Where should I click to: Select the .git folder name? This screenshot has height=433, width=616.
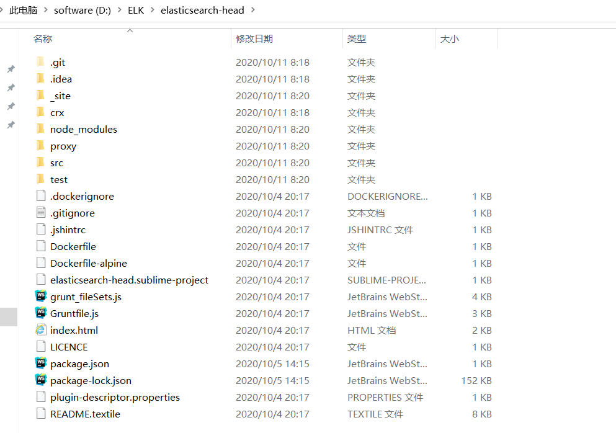(x=58, y=63)
